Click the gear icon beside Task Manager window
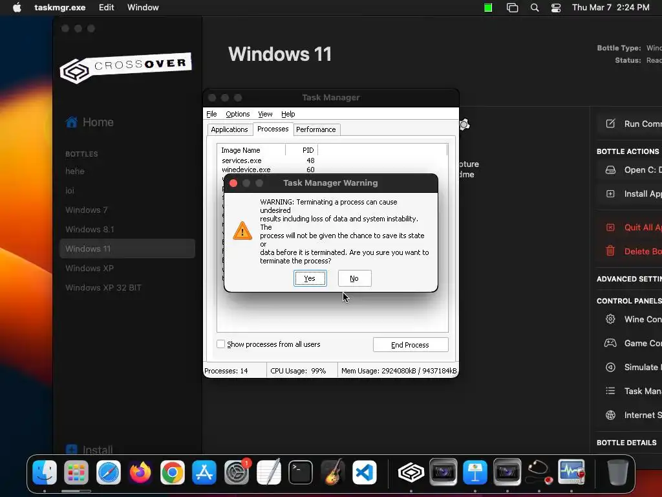Viewport: 662px width, 497px height. [x=464, y=124]
